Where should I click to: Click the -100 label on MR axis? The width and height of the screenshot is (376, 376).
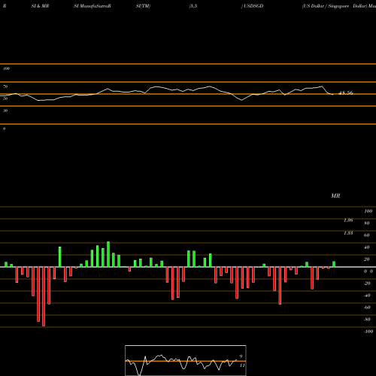point(368,332)
